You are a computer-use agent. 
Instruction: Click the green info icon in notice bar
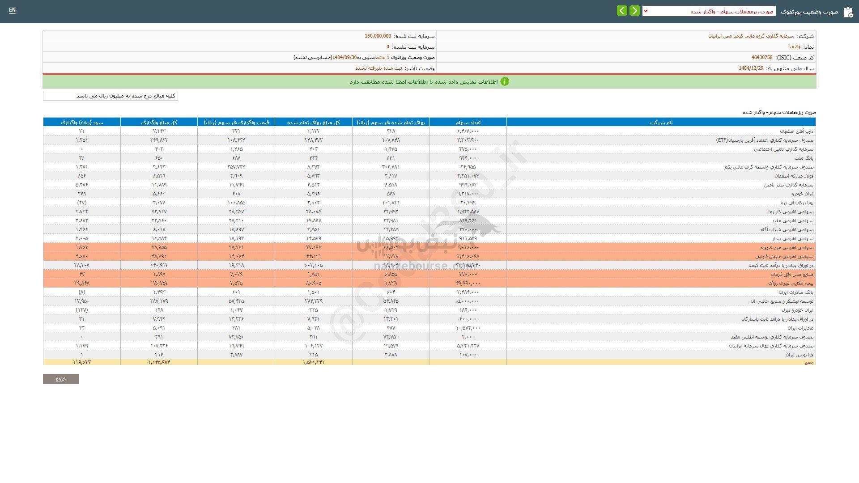coord(505,82)
